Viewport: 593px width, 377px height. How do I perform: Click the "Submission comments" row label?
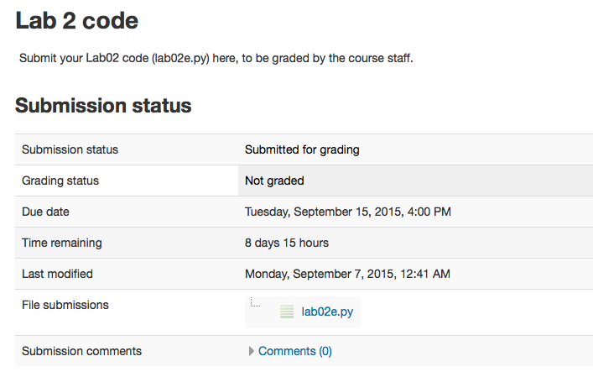coord(81,351)
